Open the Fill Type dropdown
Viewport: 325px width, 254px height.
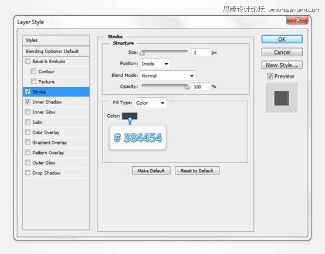pos(151,103)
